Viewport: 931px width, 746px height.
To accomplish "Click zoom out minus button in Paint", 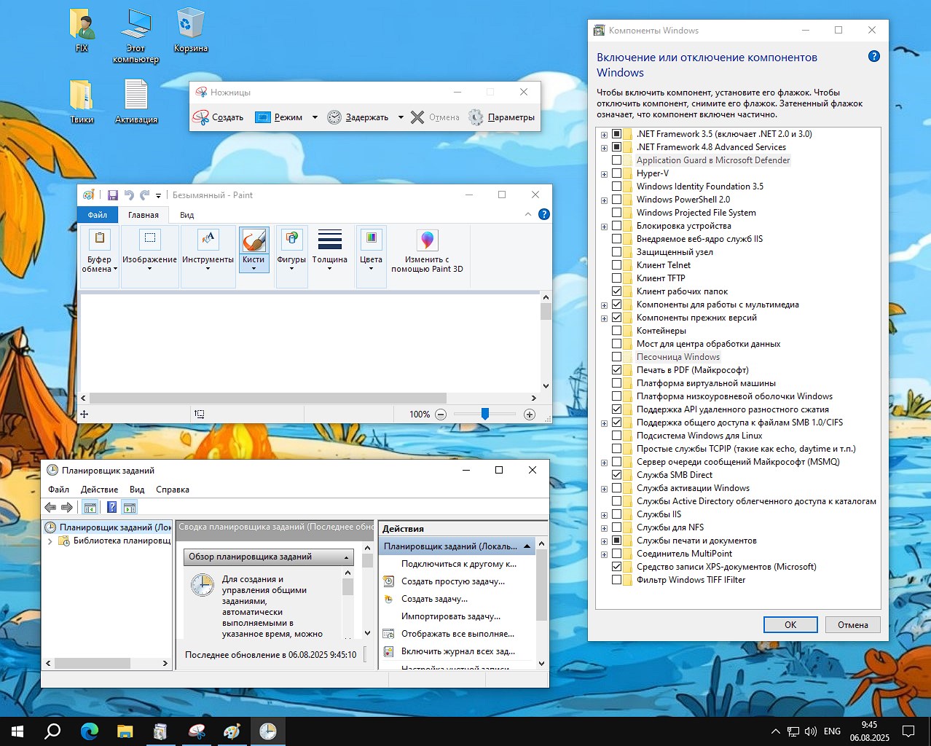I will click(x=441, y=415).
